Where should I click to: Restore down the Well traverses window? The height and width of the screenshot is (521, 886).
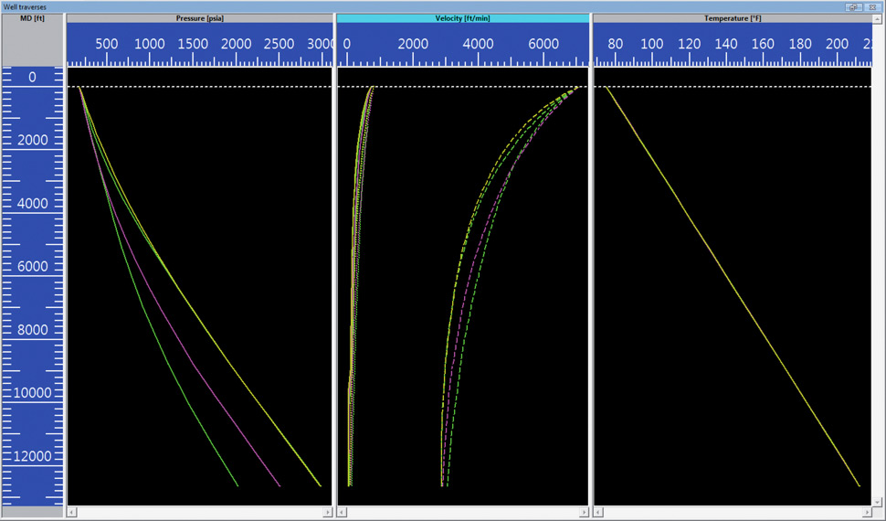[x=853, y=6]
